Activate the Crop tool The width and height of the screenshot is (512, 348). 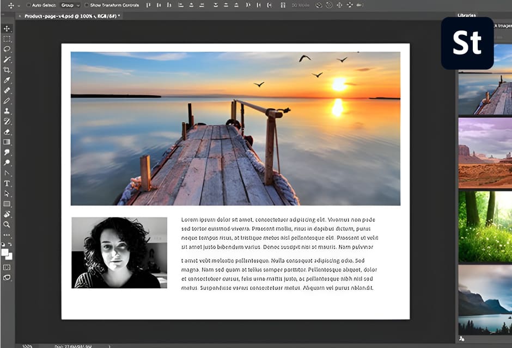(x=7, y=69)
